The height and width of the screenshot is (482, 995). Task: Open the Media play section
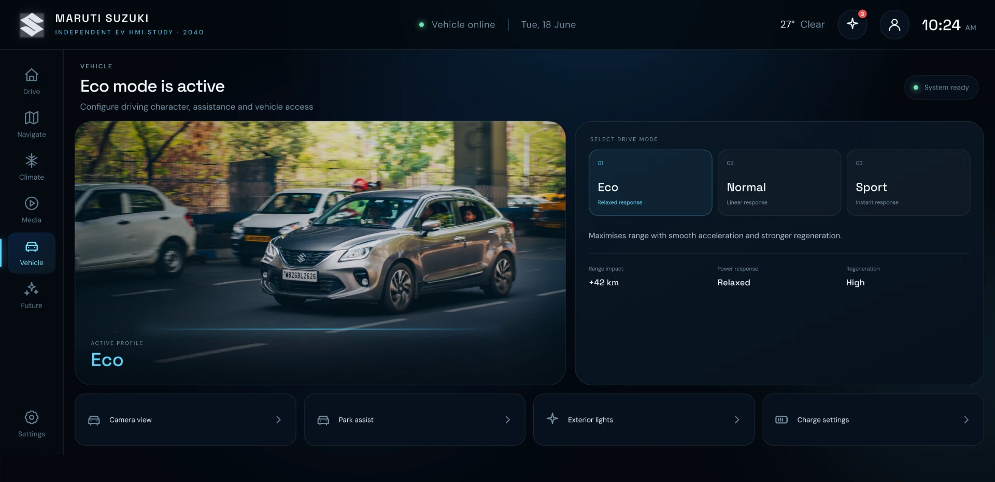pyautogui.click(x=31, y=210)
